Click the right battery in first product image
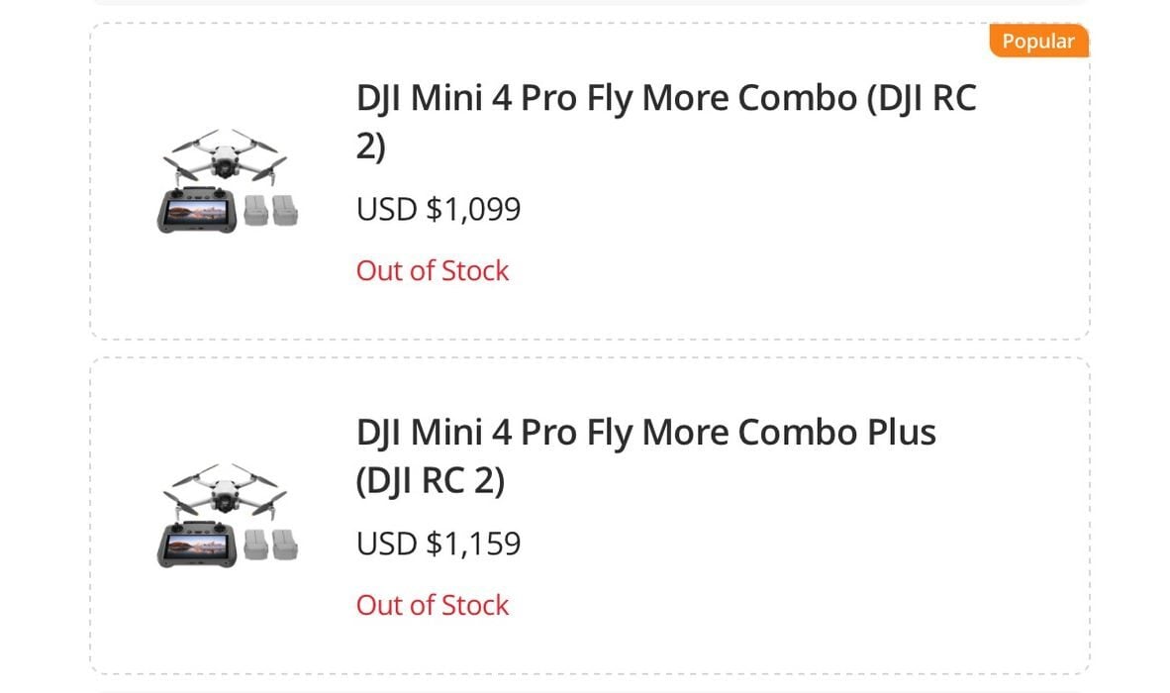The image size is (1170, 693). point(284,210)
